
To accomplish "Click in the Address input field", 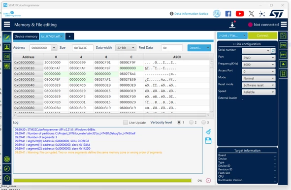I will pos(40,48).
